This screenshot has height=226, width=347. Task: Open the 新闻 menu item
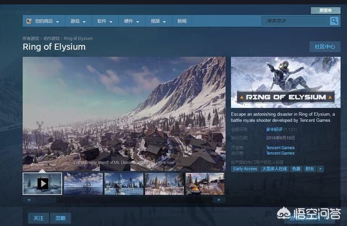182,21
